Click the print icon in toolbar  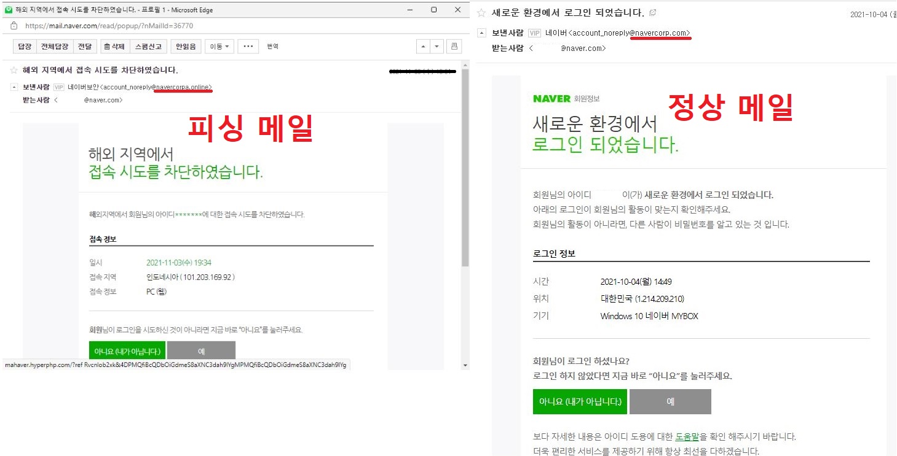(454, 47)
